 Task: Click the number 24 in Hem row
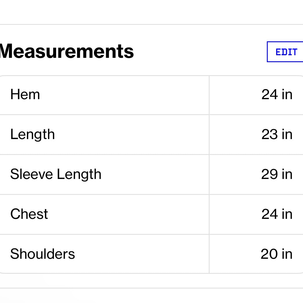(269, 95)
